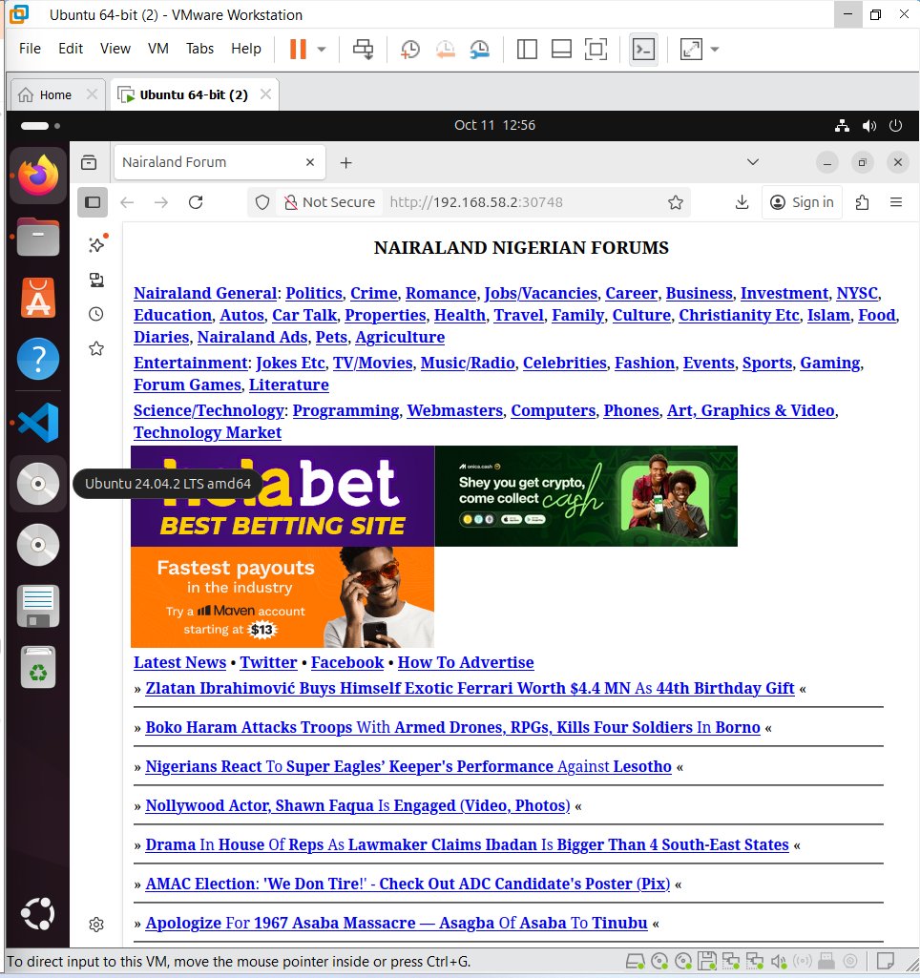Toggle the VMware library sidebar panel

coord(527,49)
